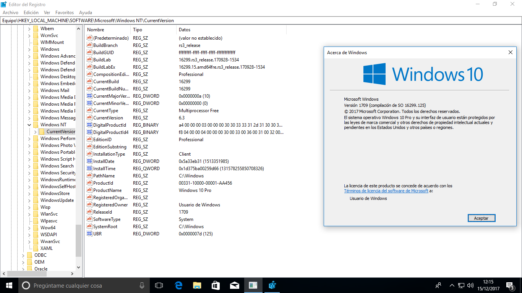This screenshot has width=522, height=293.
Task: Select the Windows Search tree item
Action: pos(57,166)
